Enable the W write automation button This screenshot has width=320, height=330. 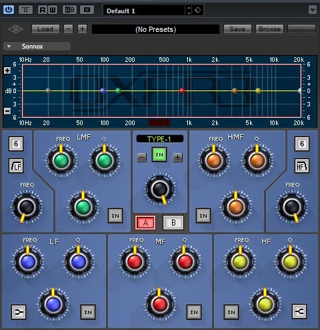click(x=53, y=10)
